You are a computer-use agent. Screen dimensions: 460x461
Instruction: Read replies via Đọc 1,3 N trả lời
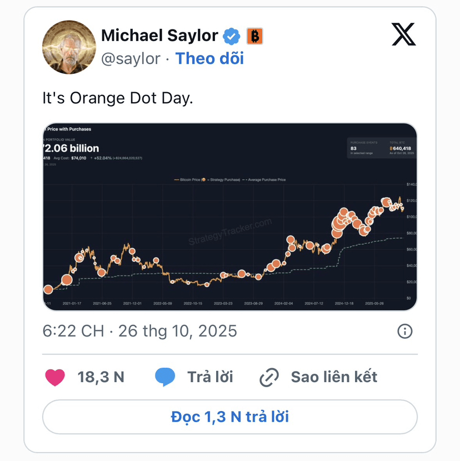click(x=229, y=417)
